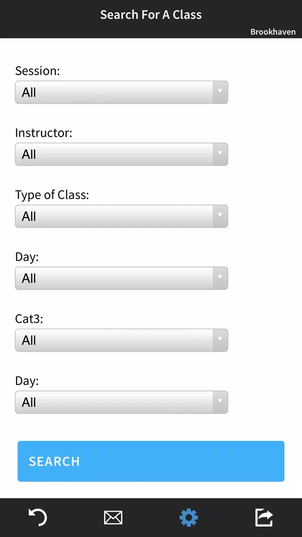Click the Type of Class label

click(52, 195)
